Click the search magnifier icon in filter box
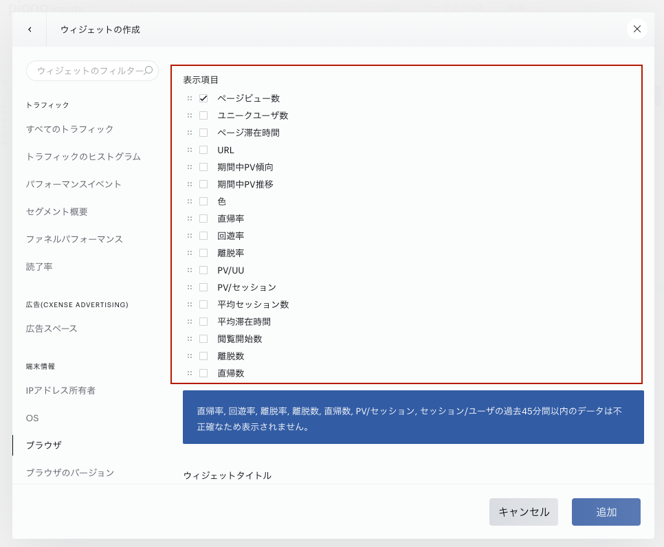The height and width of the screenshot is (547, 664). [x=148, y=70]
